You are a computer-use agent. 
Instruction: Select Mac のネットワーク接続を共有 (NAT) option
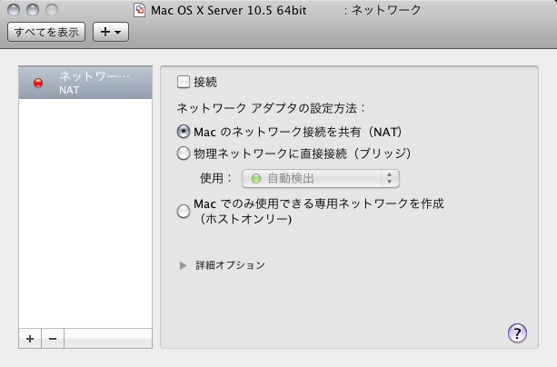pos(184,132)
